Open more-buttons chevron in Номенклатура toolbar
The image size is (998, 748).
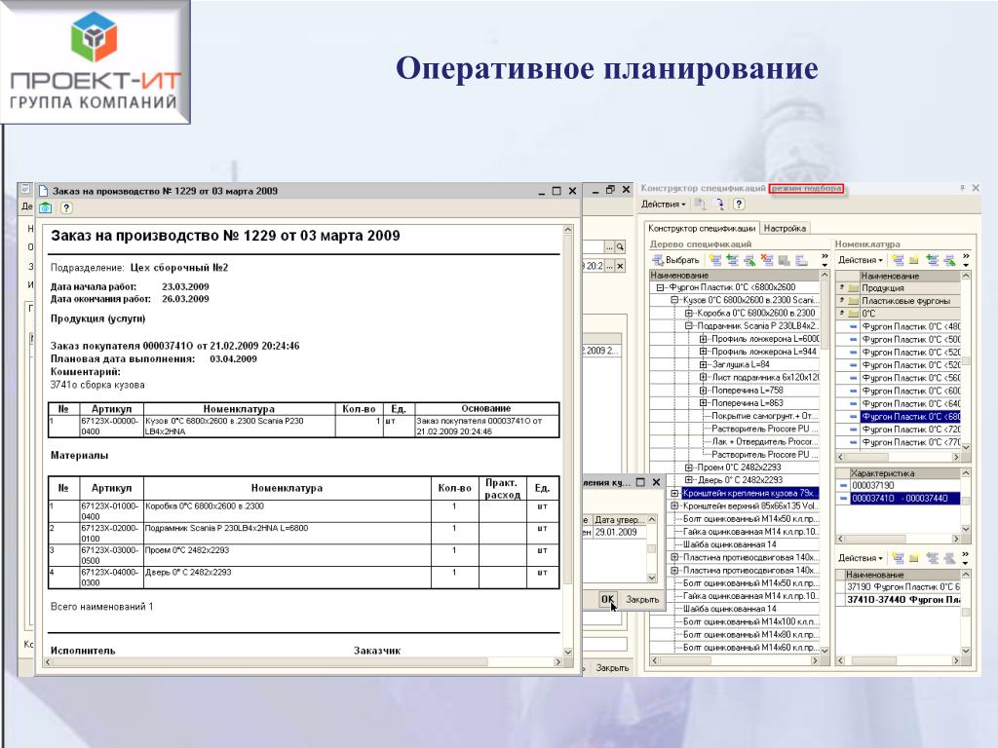click(x=966, y=259)
